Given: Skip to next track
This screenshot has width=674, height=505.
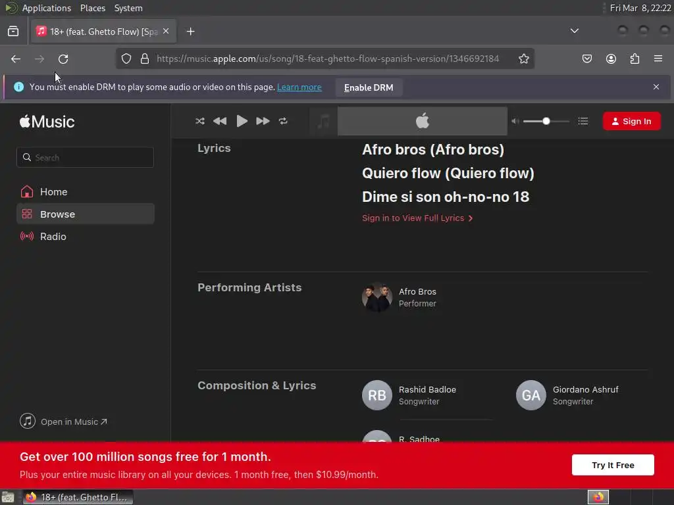Looking at the screenshot, I should (x=263, y=121).
